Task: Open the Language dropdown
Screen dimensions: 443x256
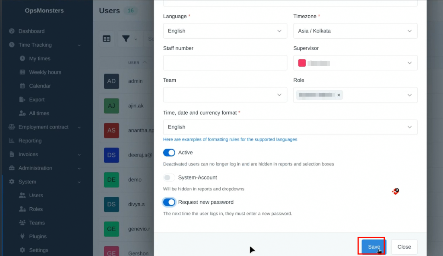Action: (225, 31)
